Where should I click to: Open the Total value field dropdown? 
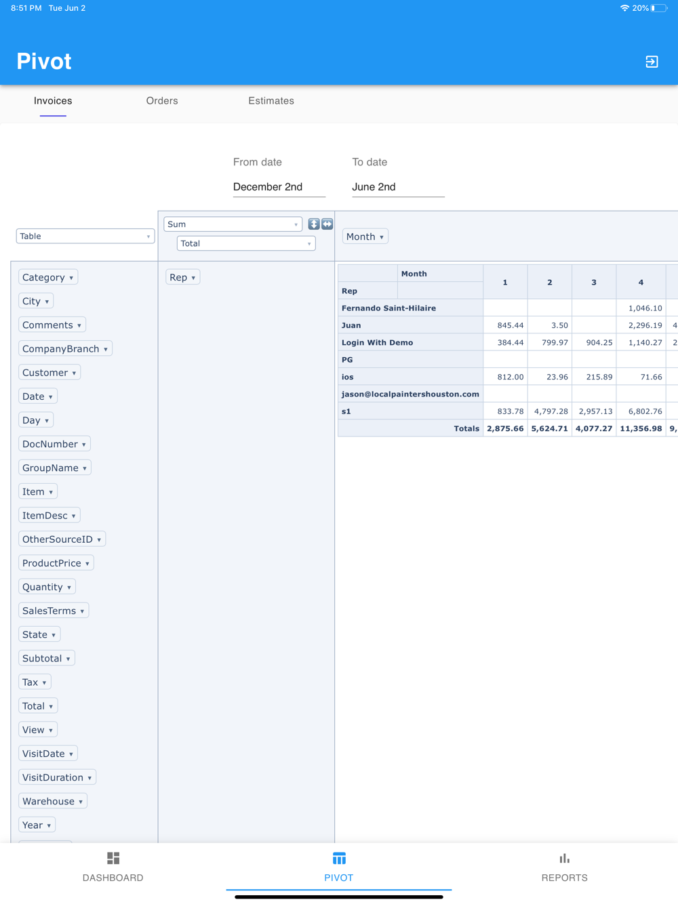(x=246, y=243)
